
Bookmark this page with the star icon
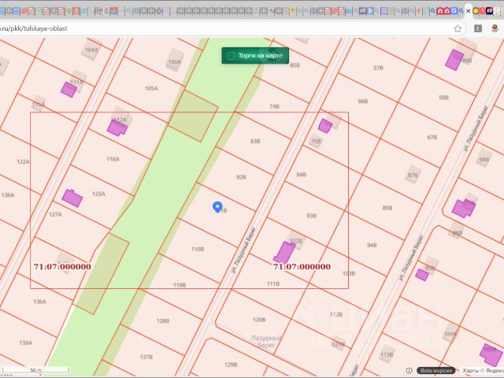coord(458,28)
